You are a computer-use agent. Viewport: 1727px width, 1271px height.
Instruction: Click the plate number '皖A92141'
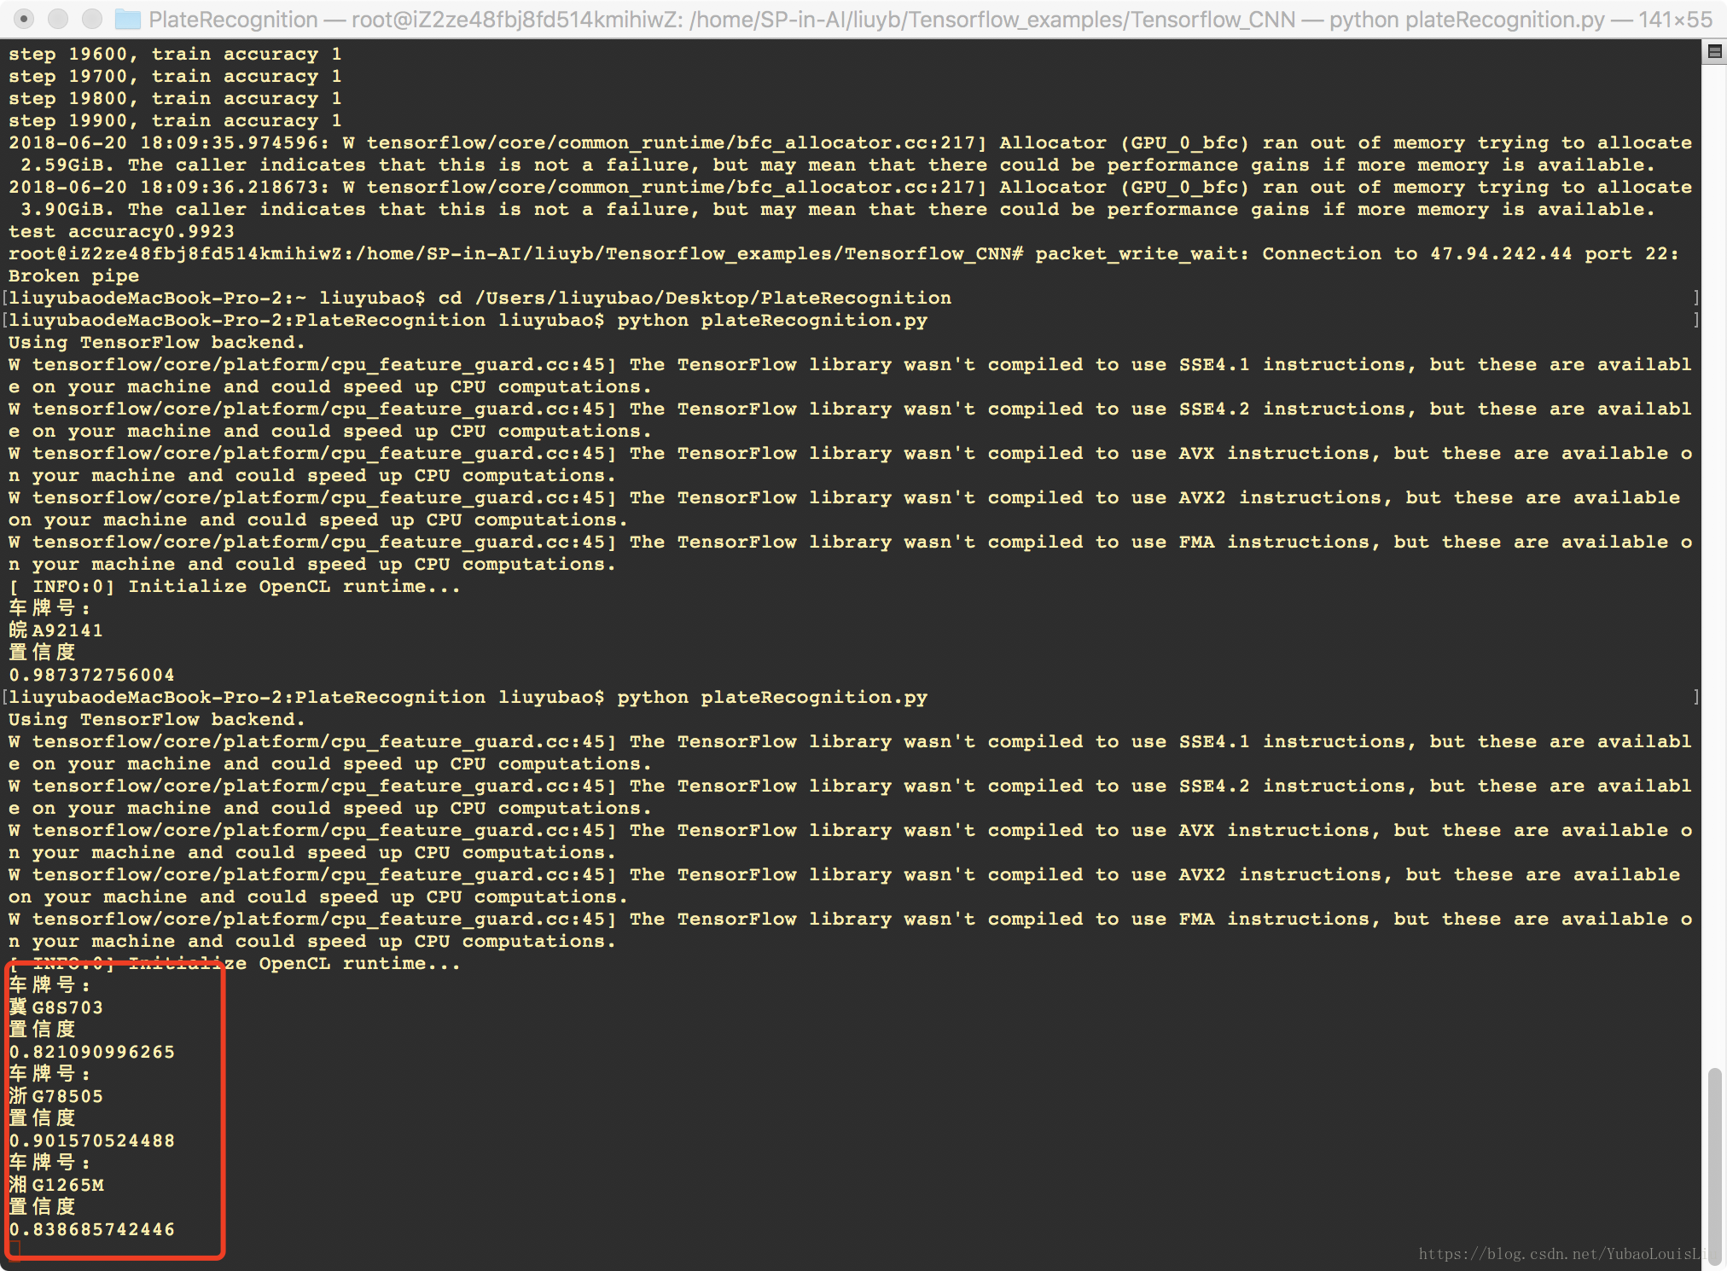coord(55,630)
